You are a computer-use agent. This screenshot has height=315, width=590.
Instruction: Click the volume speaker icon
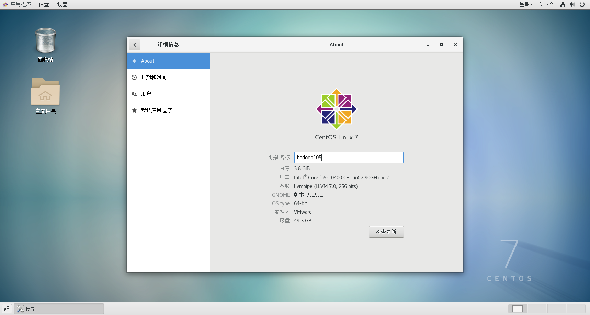pos(572,4)
